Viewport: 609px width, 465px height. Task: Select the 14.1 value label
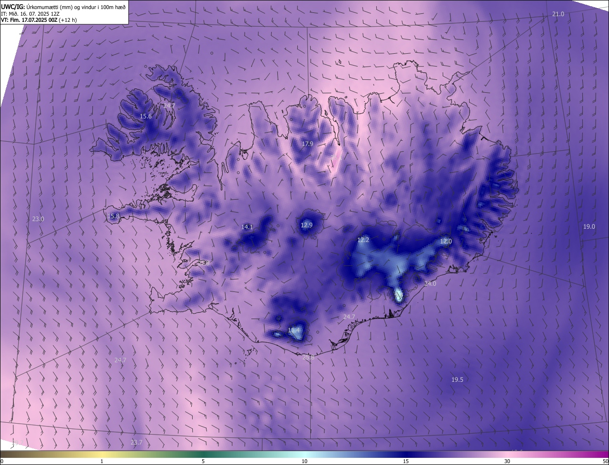(x=247, y=227)
